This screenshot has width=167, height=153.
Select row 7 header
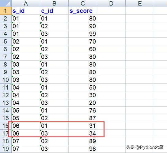click(x=6, y=57)
